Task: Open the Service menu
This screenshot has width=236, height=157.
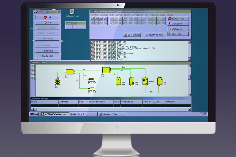Action: tap(119, 15)
